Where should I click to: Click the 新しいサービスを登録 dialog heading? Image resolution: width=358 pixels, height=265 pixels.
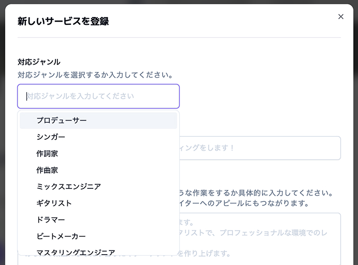(x=63, y=21)
